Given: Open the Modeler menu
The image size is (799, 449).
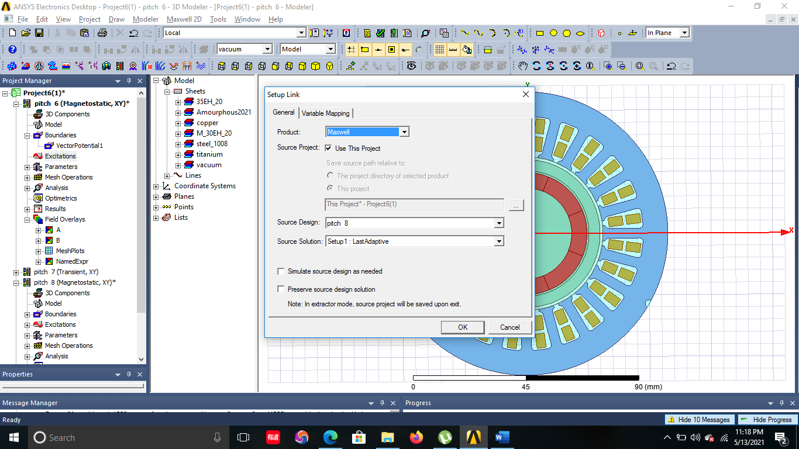Looking at the screenshot, I should click(146, 19).
